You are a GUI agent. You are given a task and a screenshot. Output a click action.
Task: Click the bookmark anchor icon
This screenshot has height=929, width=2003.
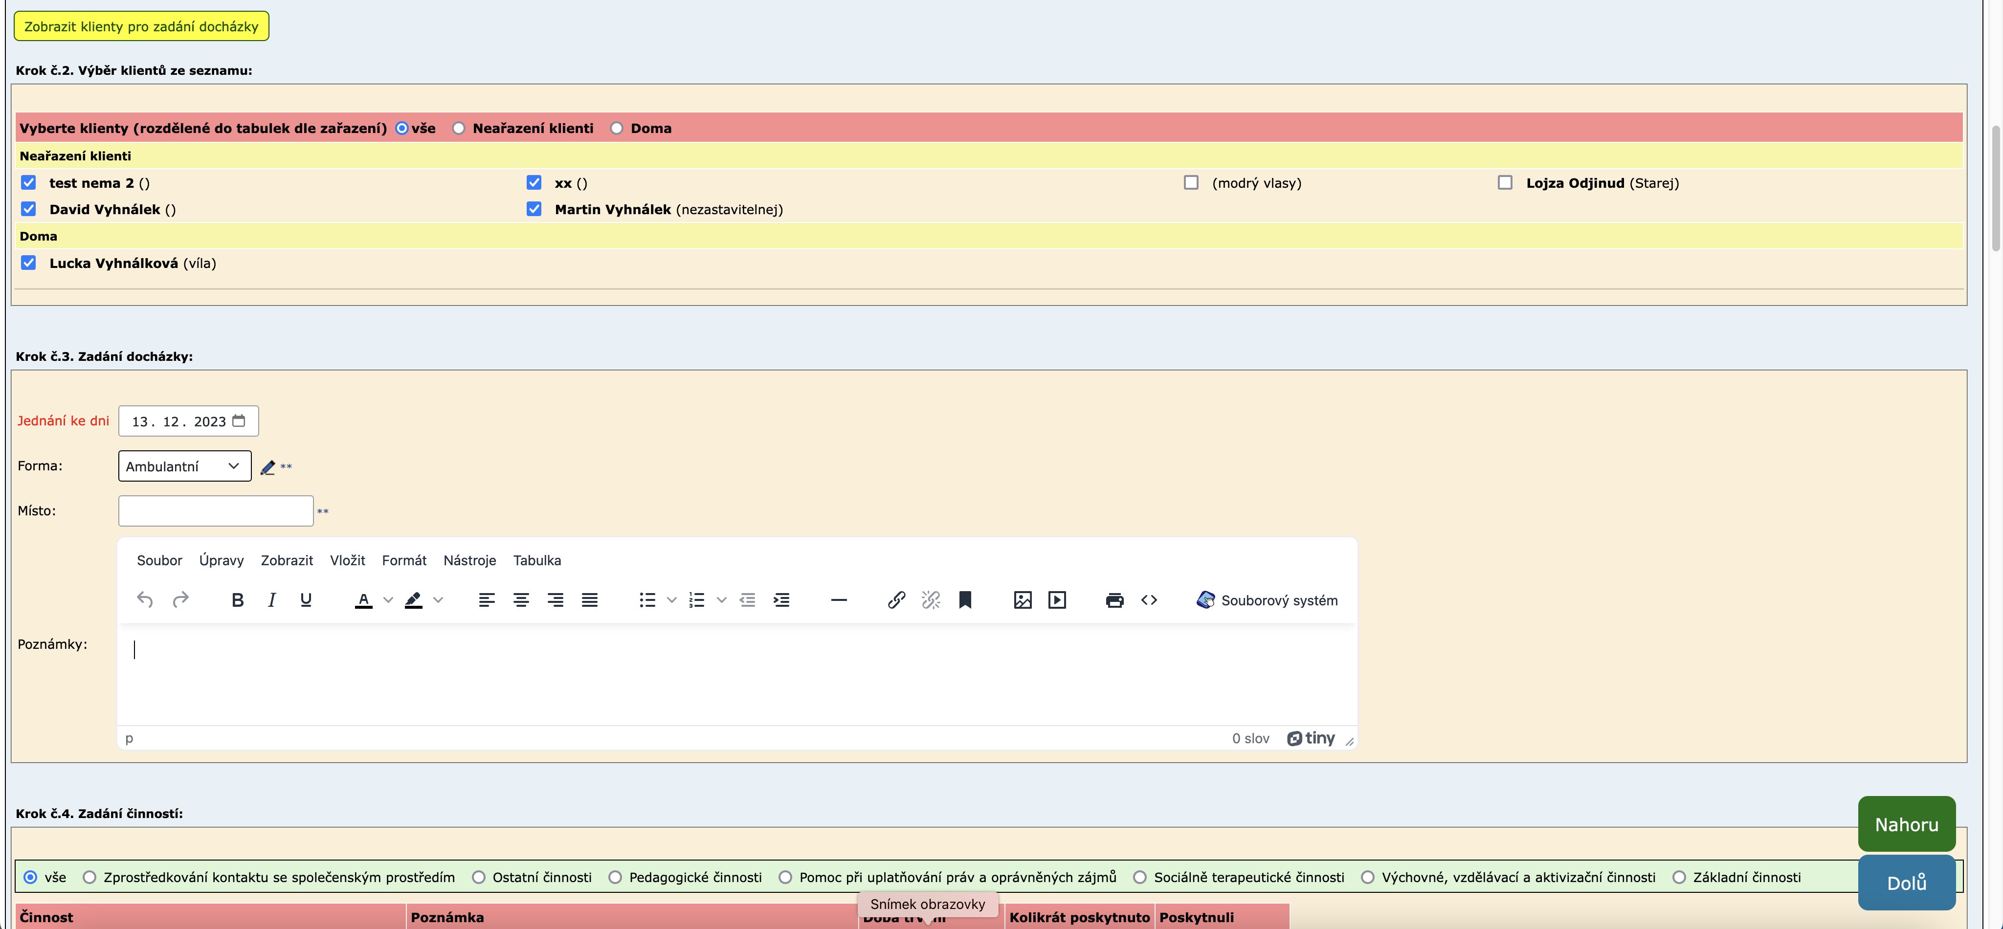coord(965,599)
